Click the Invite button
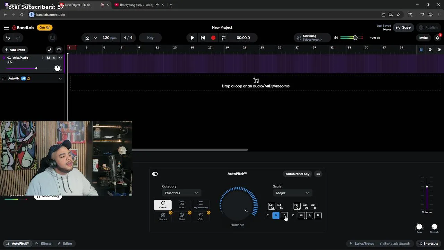 424,37
